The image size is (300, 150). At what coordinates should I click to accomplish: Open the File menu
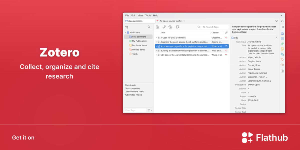127,15
